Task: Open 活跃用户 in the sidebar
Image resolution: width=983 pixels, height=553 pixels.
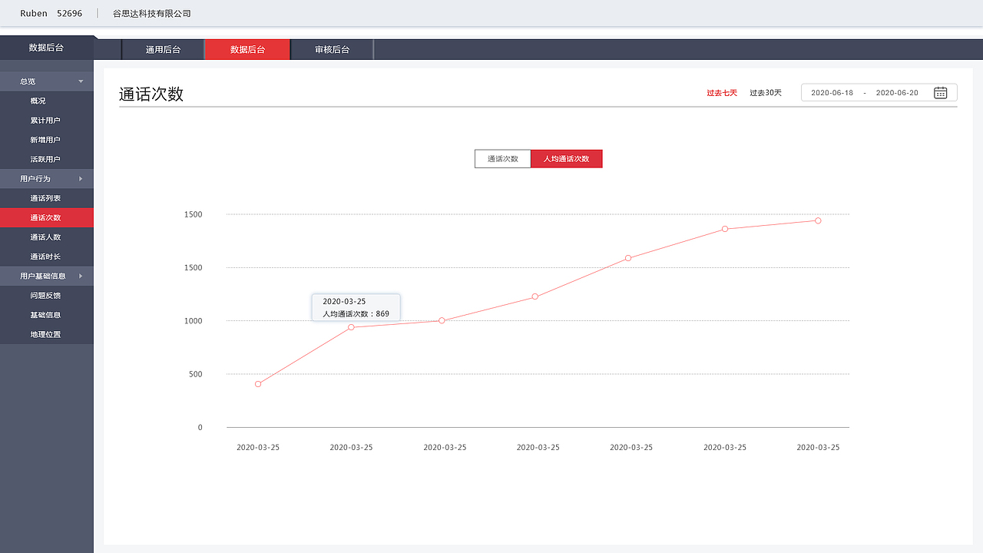Action: pyautogui.click(x=46, y=159)
